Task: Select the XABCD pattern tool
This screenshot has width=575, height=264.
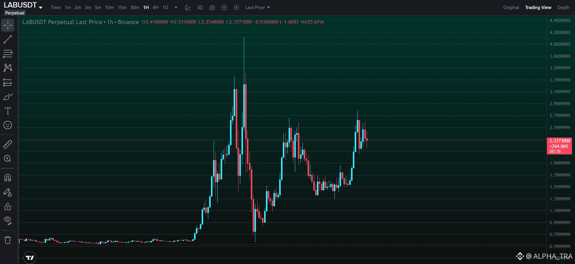Action: coord(8,68)
